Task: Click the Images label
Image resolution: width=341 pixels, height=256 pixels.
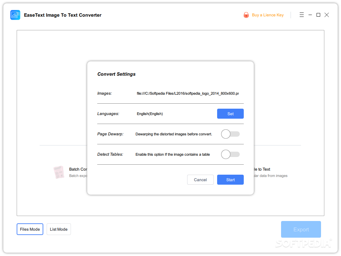Action: pyautogui.click(x=104, y=93)
